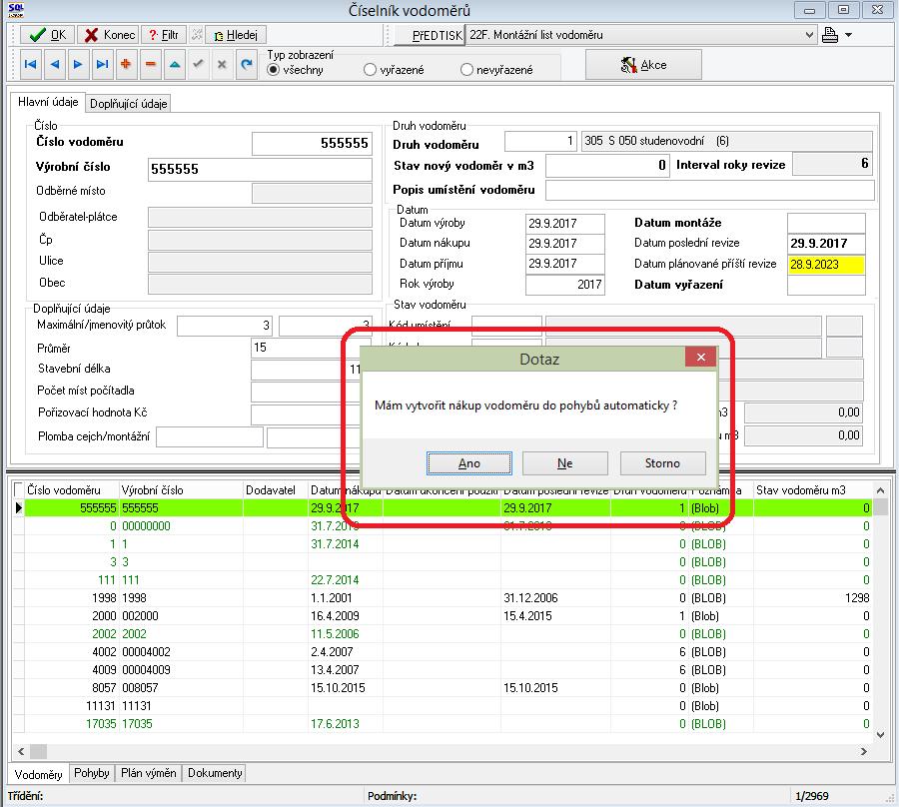Open the Filtr button
The height and width of the screenshot is (807, 899).
click(164, 35)
